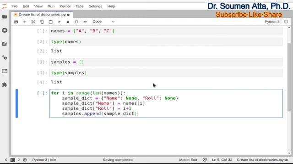The image size is (293, 164).
Task: Click the notebook vertical scrollbar
Action: point(289,77)
